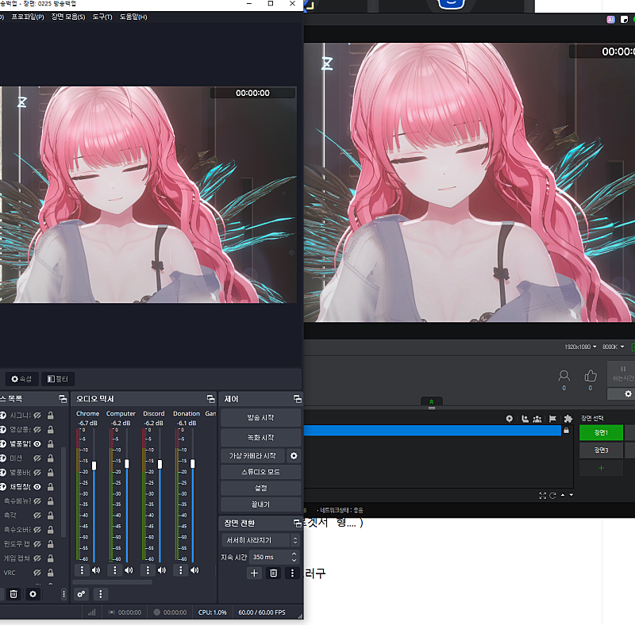Open the 서서히 사라지기 transition dropdown
The width and height of the screenshot is (635, 625).
(x=261, y=540)
